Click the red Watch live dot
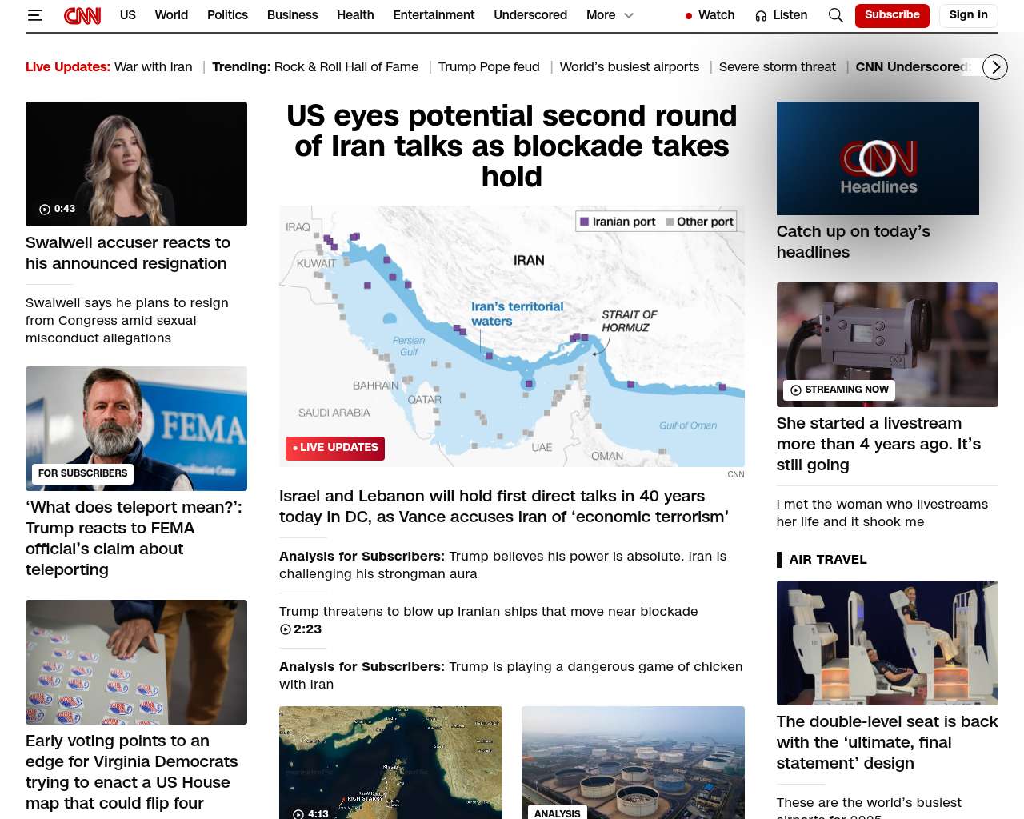This screenshot has height=819, width=1024. click(x=689, y=15)
